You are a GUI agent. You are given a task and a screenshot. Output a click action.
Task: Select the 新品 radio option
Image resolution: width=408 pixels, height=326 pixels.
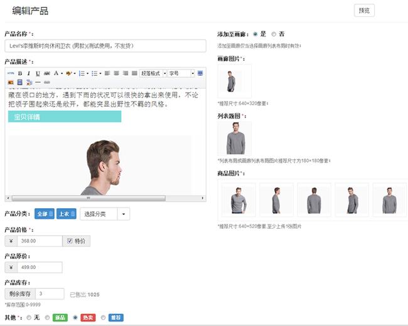46,318
